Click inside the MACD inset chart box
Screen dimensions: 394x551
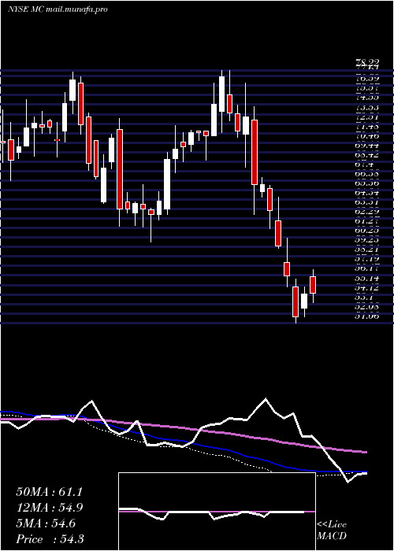pos(217,512)
